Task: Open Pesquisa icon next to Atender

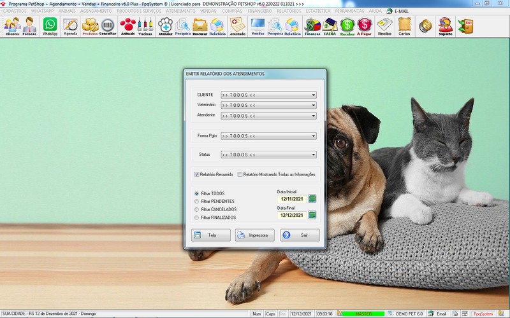Action: pyautogui.click(x=183, y=26)
